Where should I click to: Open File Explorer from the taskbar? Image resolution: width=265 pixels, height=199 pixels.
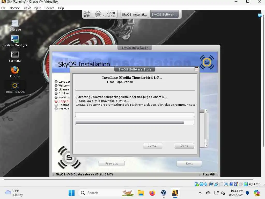click(141, 193)
